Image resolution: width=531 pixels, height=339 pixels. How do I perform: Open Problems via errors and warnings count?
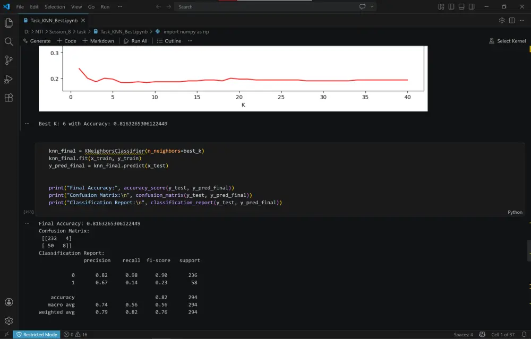75,335
